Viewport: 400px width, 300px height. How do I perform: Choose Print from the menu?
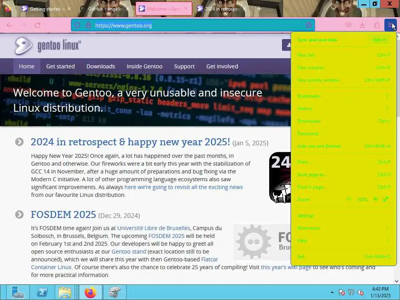click(x=343, y=162)
